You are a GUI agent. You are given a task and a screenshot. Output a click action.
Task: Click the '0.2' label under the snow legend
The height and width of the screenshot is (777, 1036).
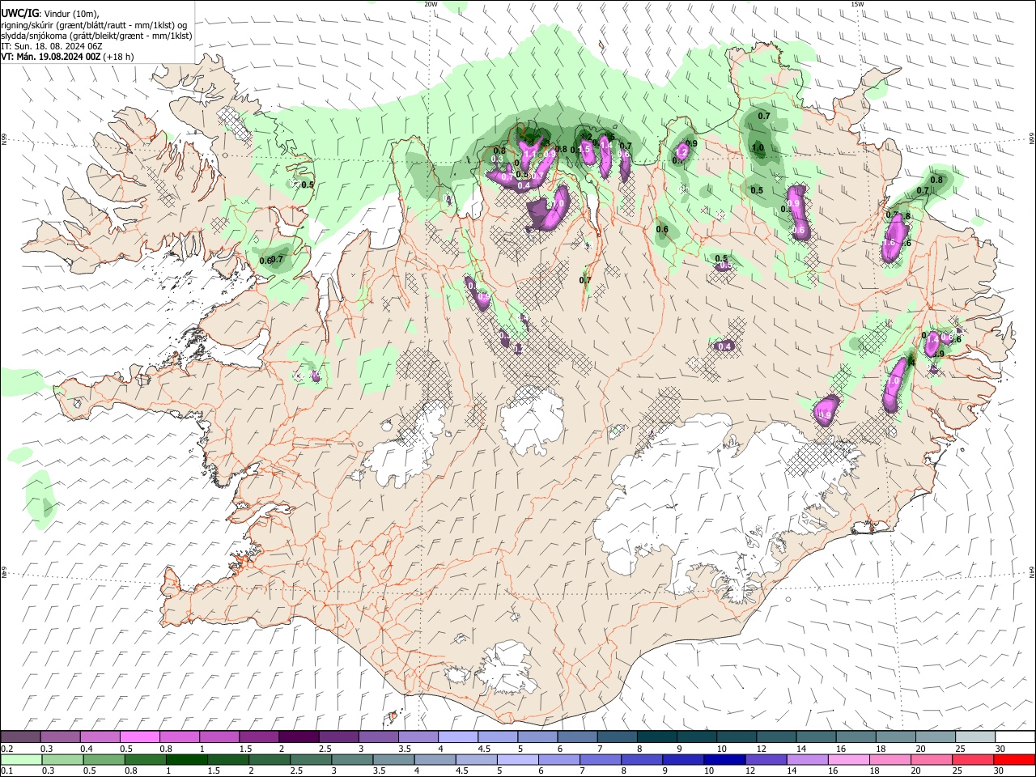click(6, 749)
